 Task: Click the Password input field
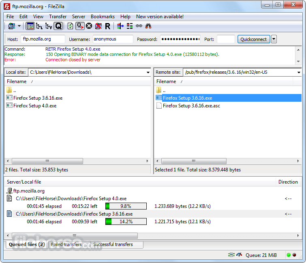click(180, 39)
